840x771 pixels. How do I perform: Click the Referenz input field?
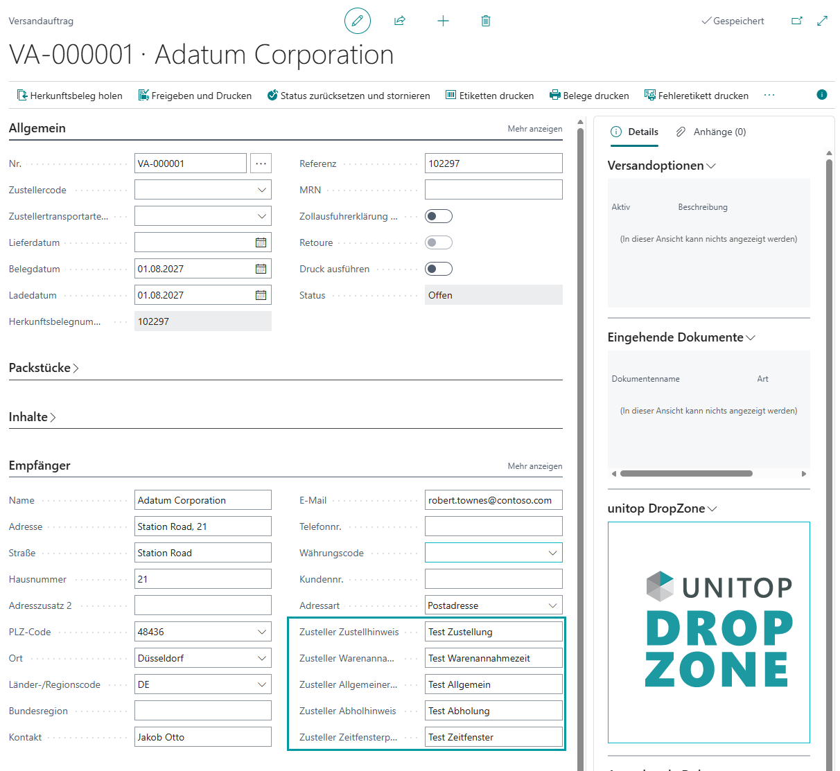coord(493,163)
